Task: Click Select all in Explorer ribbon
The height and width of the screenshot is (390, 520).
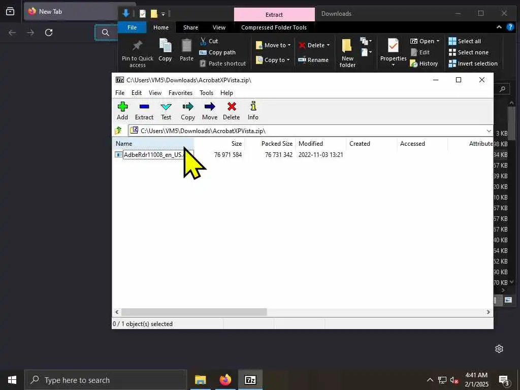Action: [x=465, y=41]
